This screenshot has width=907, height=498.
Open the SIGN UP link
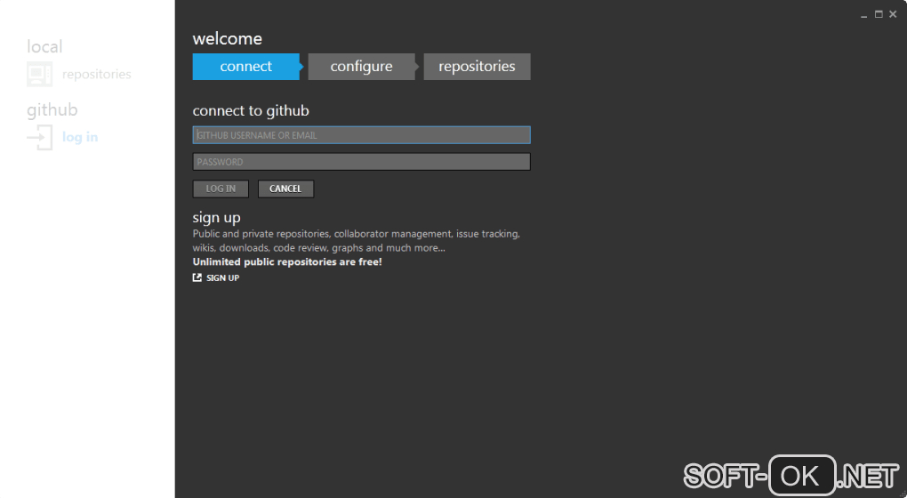(x=222, y=277)
